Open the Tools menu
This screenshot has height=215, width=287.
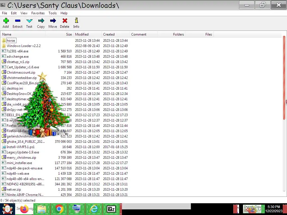52,13
